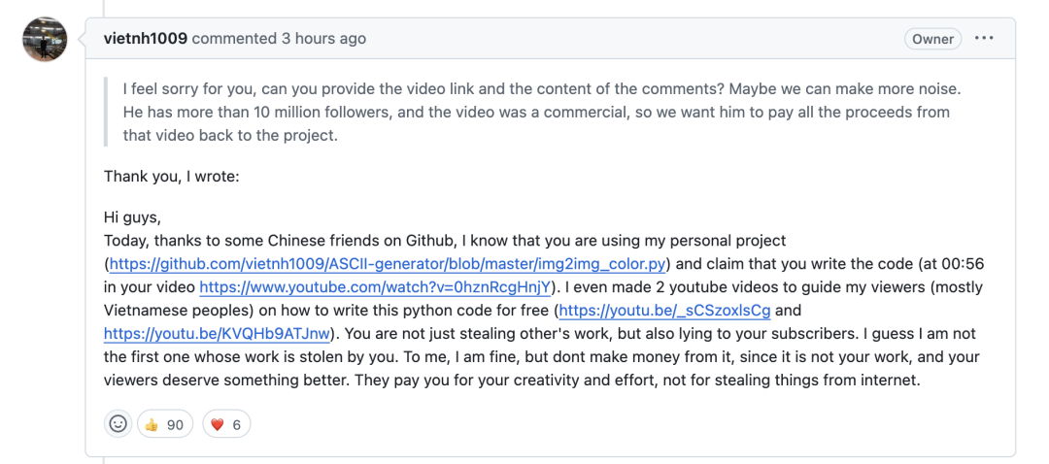Click the Owner badge
1049x464 pixels.
pyautogui.click(x=932, y=39)
